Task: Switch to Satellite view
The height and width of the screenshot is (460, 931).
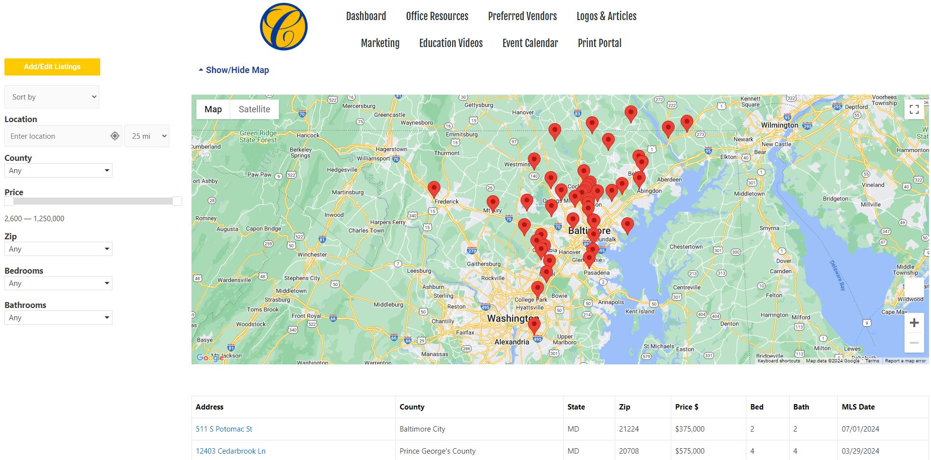Action: [254, 109]
